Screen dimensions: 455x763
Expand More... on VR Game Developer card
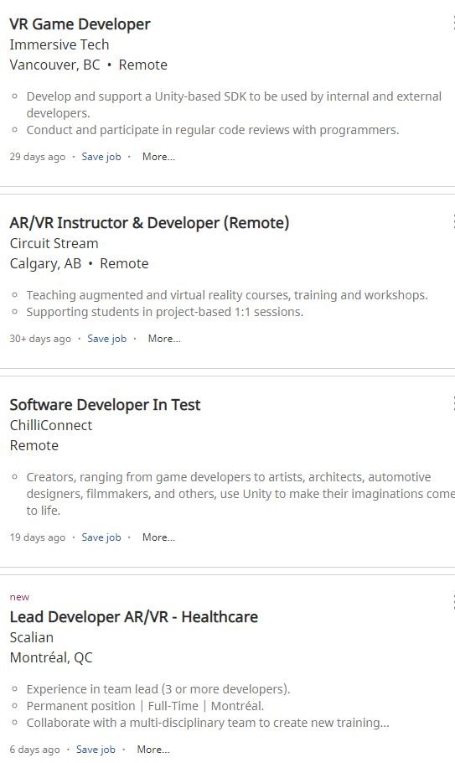(158, 157)
